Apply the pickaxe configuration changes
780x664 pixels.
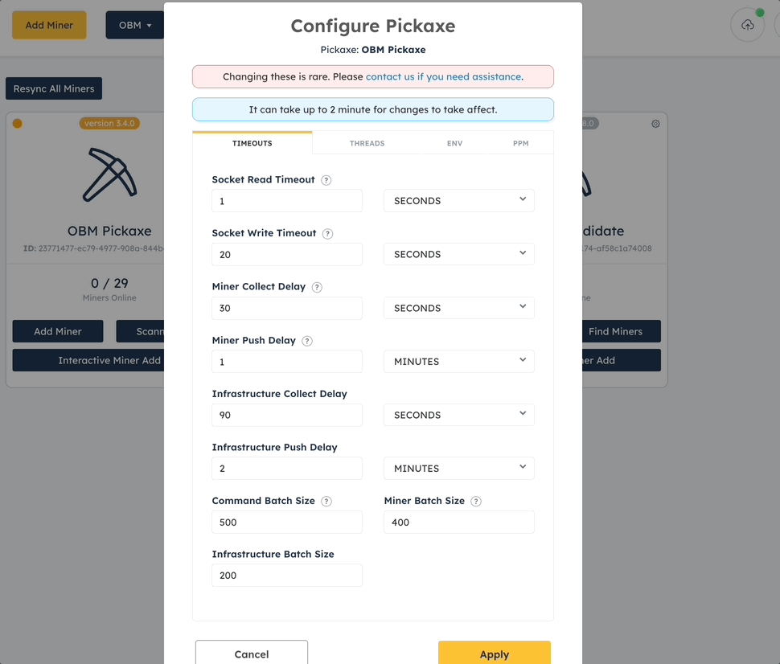pos(494,654)
